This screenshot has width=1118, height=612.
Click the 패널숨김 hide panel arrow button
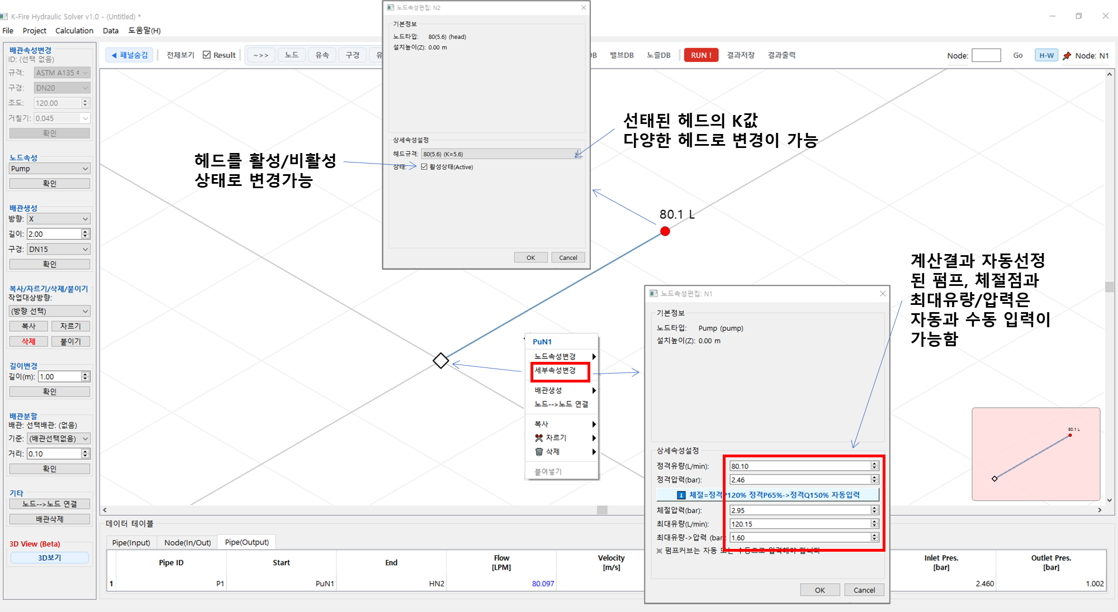click(x=129, y=55)
